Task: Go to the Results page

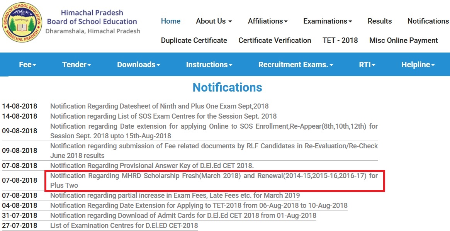Action: (x=380, y=21)
